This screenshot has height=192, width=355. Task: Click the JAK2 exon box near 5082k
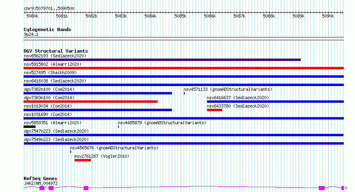pyautogui.click(x=86, y=188)
